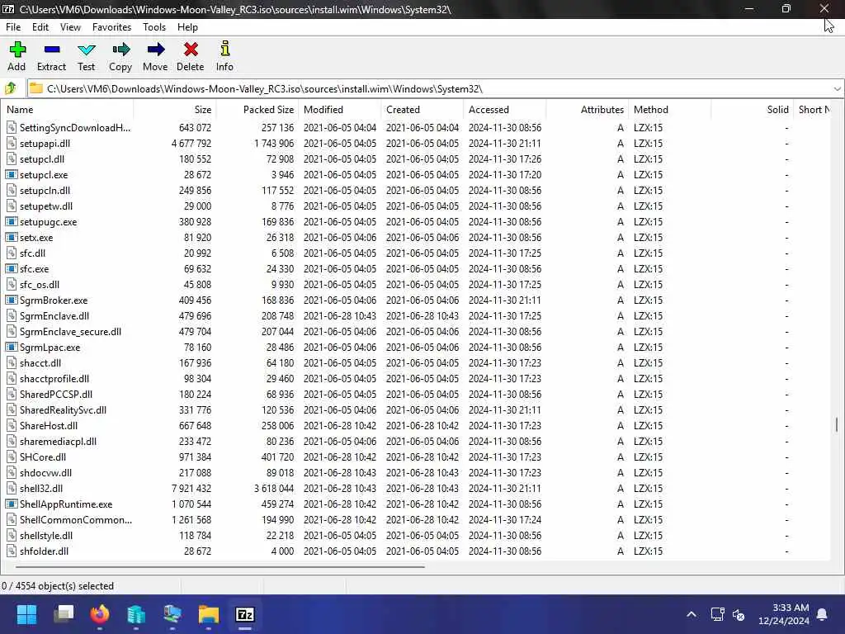845x634 pixels.
Task: Sort by the Size column header
Action: 175,110
